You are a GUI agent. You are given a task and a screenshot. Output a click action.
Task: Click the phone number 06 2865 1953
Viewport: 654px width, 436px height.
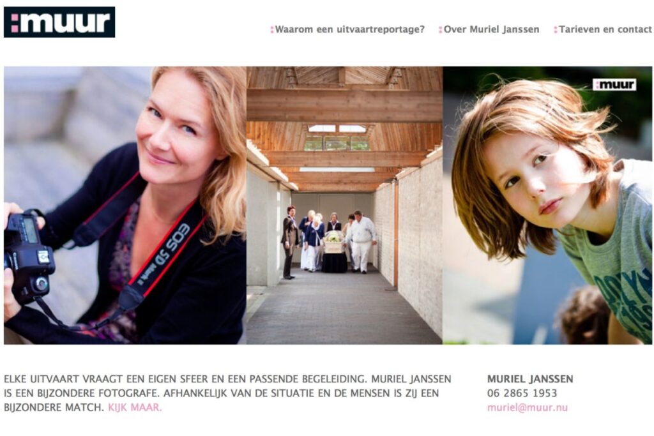[522, 393]
